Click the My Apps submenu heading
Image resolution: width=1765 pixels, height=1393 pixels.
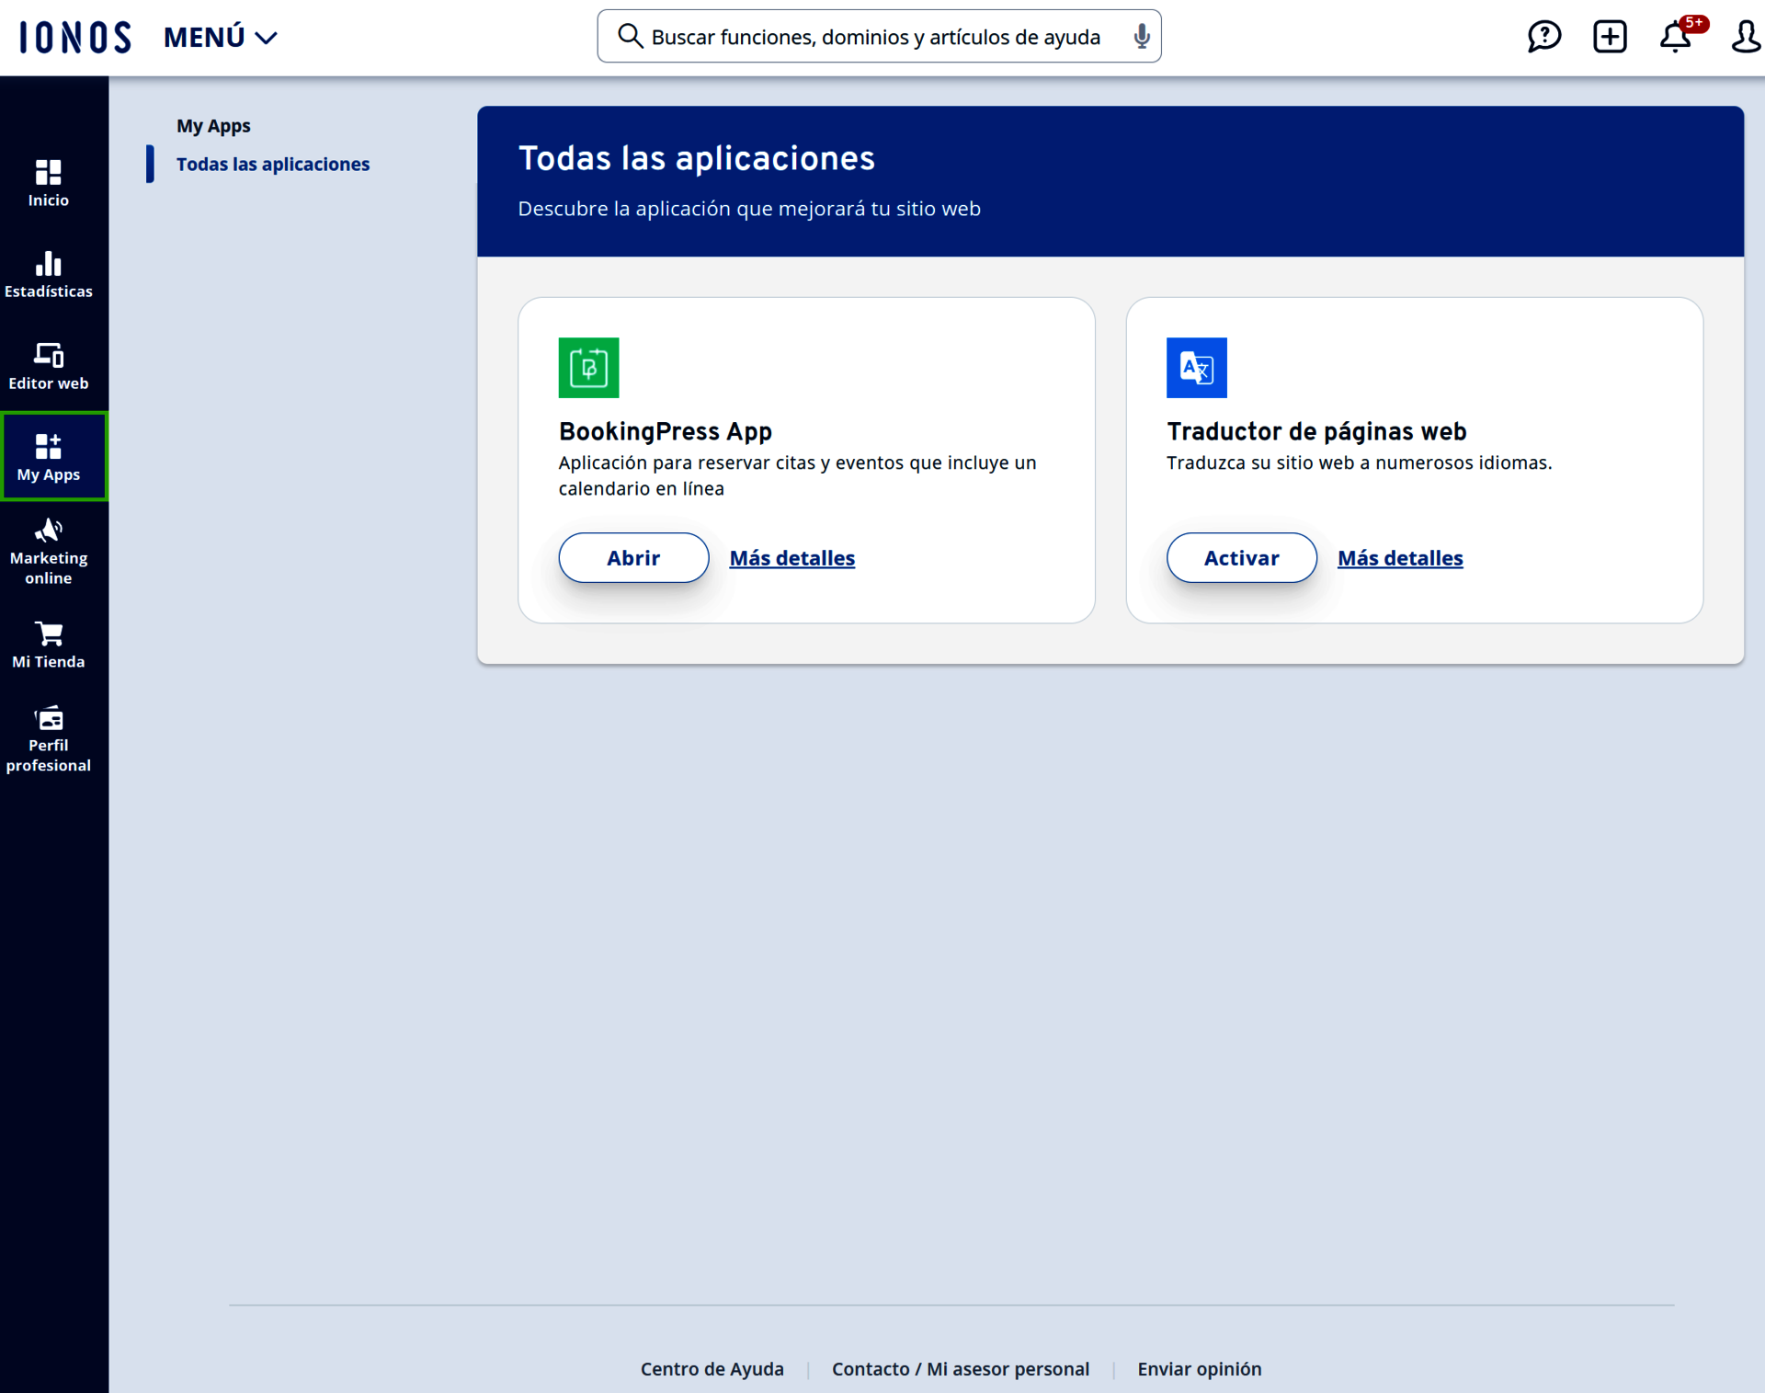click(x=213, y=125)
